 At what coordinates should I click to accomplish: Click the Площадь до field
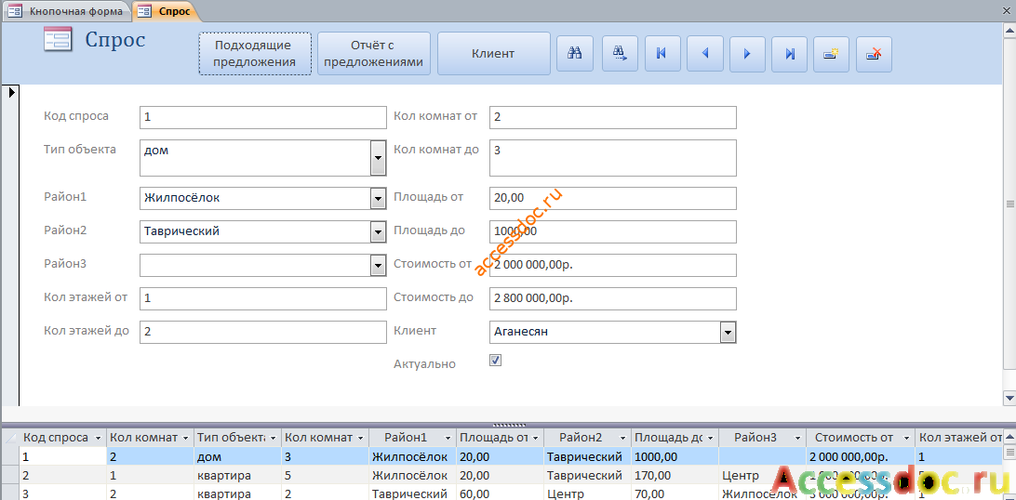point(613,231)
